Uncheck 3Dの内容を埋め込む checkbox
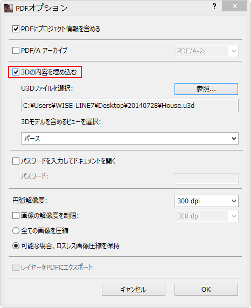Viewport: 251px width, 308px height. (x=16, y=72)
